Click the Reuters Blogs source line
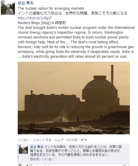 (42, 23)
